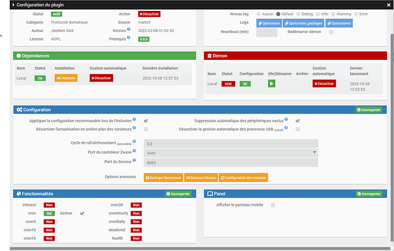394x251 pixels.
Task: Open the Openzwaved log
Action: coord(339,23)
